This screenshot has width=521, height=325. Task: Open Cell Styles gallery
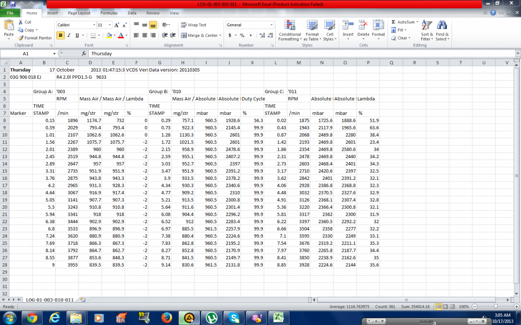tap(330, 30)
